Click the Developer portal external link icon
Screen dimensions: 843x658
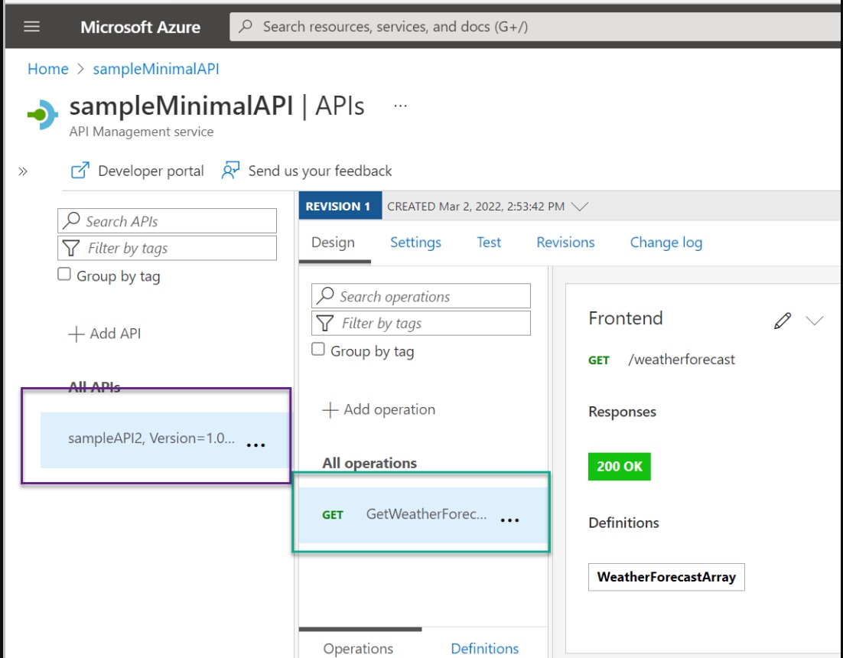[80, 171]
